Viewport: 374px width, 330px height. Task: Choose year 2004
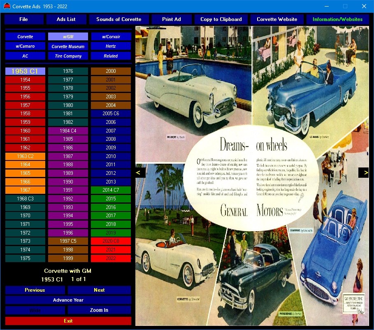(x=111, y=105)
